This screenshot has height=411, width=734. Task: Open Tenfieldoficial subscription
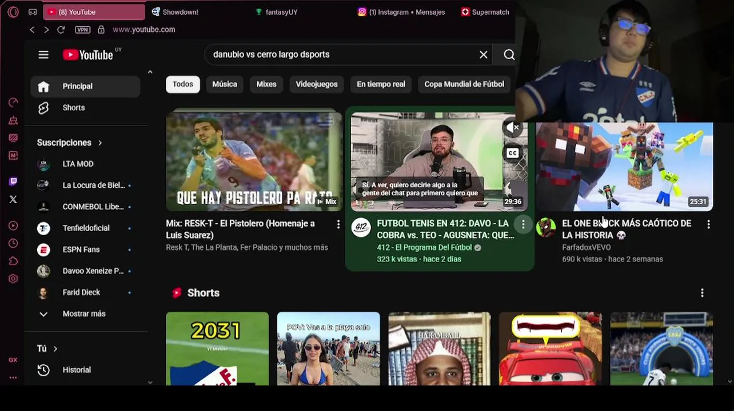[85, 228]
